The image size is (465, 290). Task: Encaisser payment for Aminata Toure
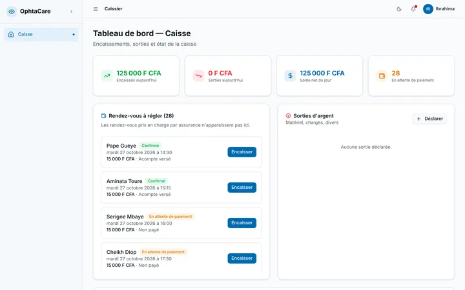tap(242, 188)
